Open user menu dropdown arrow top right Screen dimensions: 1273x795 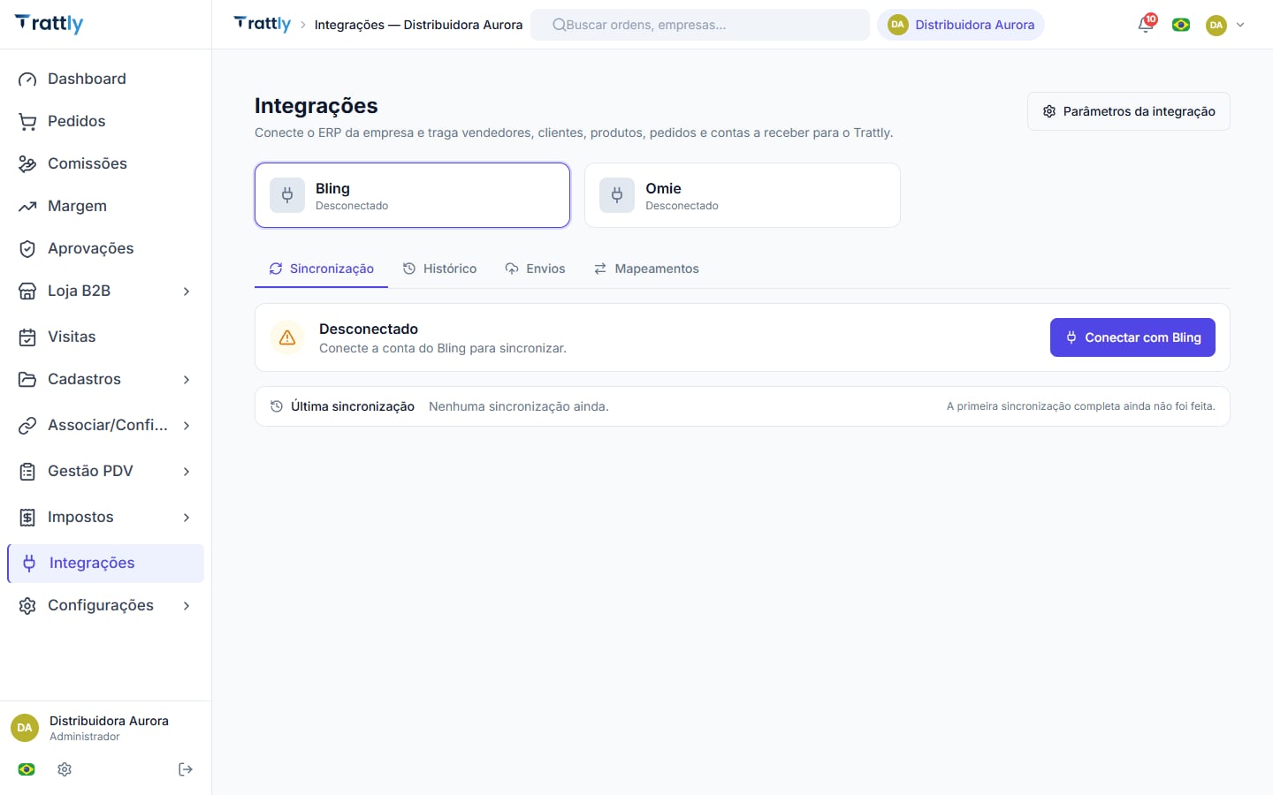coord(1240,25)
